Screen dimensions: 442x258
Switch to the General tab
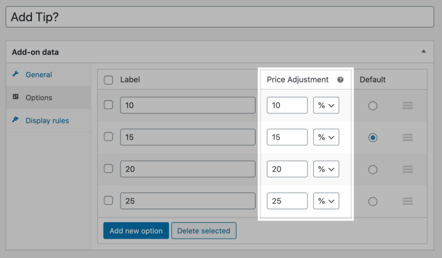(38, 75)
